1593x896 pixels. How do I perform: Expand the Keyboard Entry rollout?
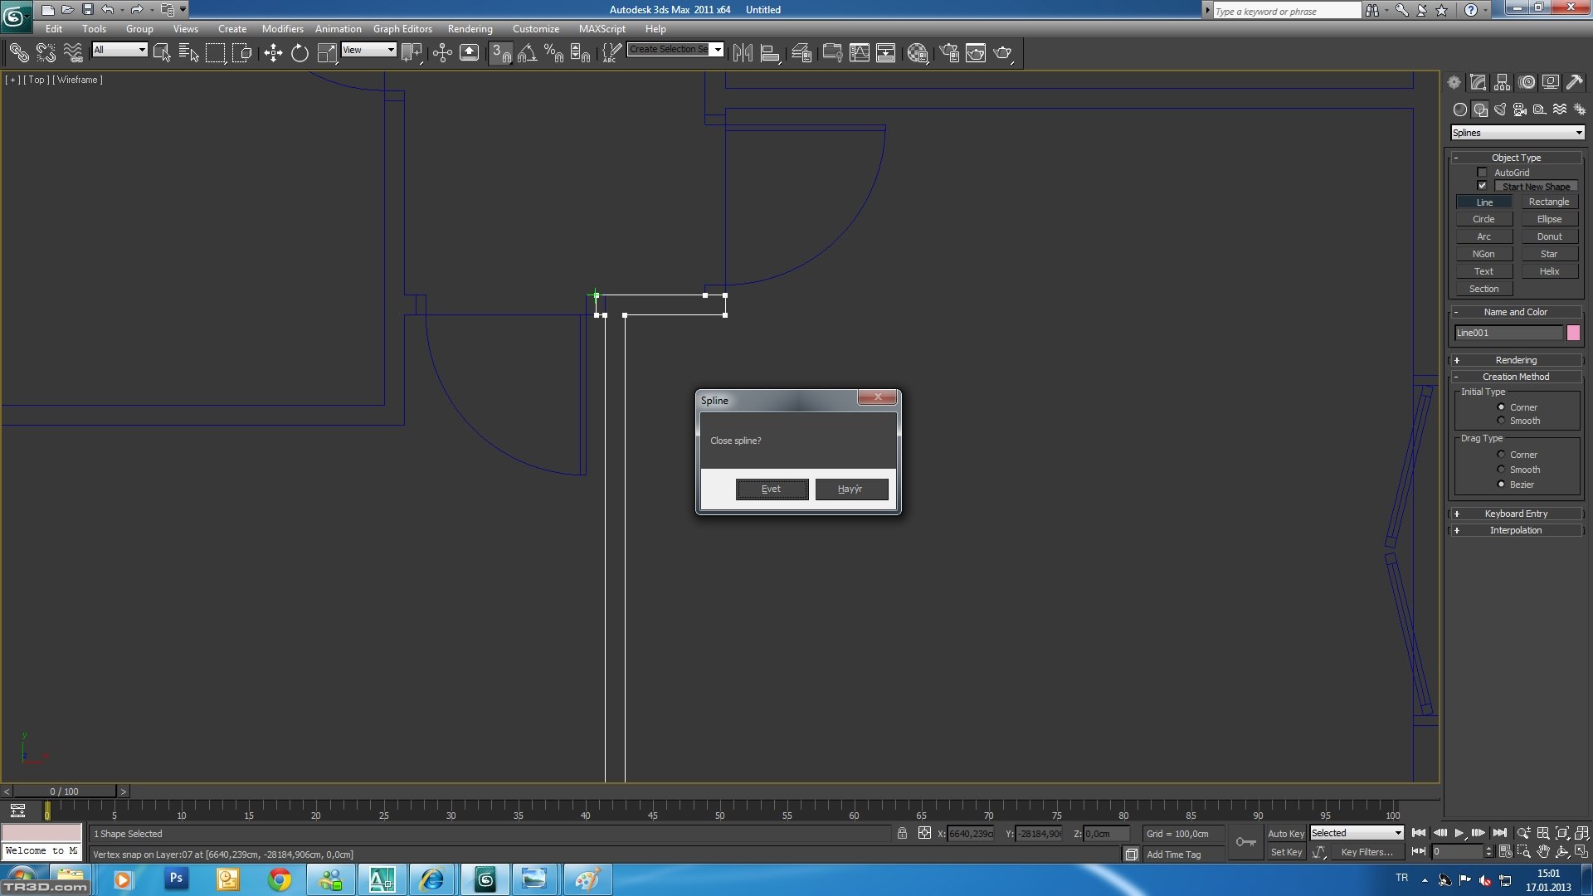(1515, 514)
